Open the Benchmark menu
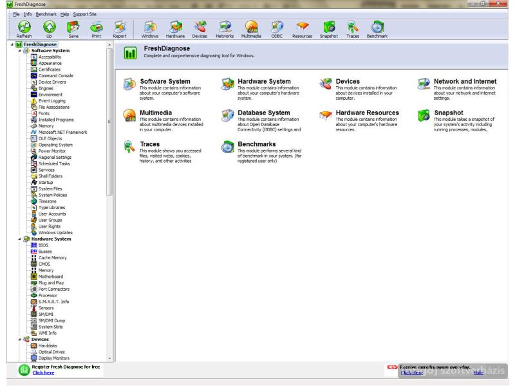Screen dimensions: 515x386 pyautogui.click(x=46, y=14)
